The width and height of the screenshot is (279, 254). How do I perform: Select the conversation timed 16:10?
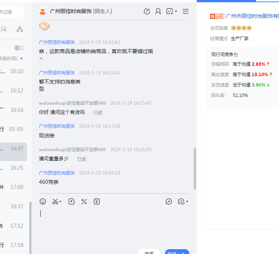click(13, 71)
